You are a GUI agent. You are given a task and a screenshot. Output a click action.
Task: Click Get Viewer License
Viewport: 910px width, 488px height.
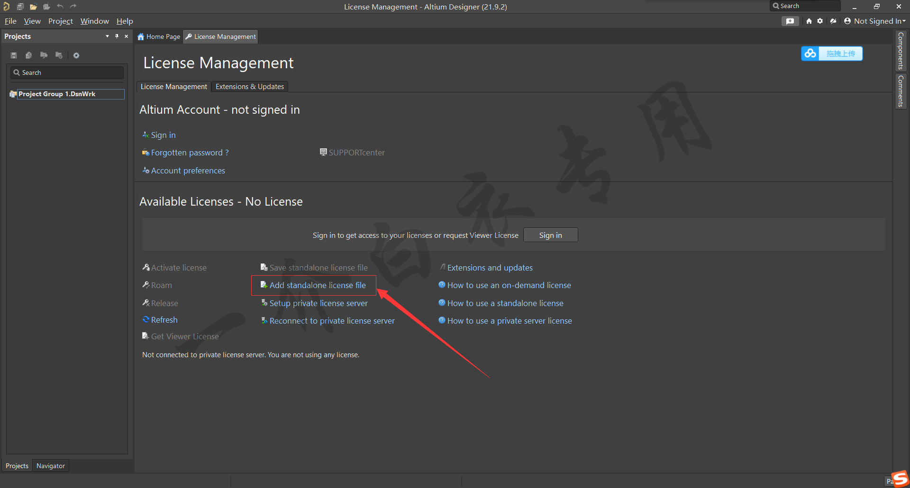pyautogui.click(x=185, y=336)
